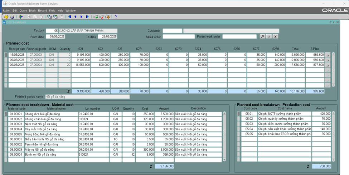Click the Delete Record toolbar icon
This screenshot has width=349, height=175.
click(102, 17)
